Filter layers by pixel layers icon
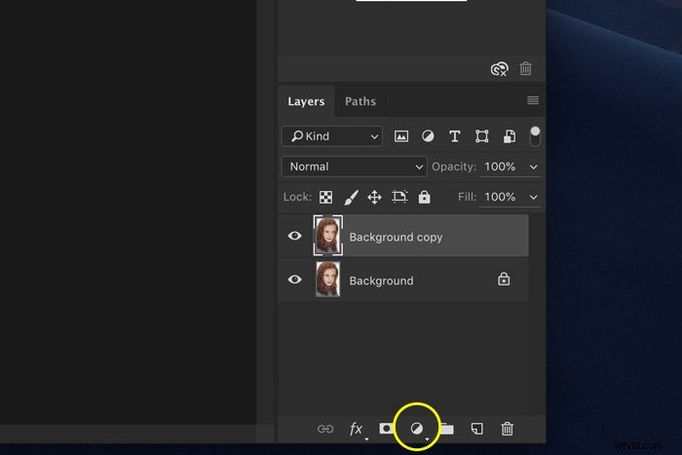 401,136
